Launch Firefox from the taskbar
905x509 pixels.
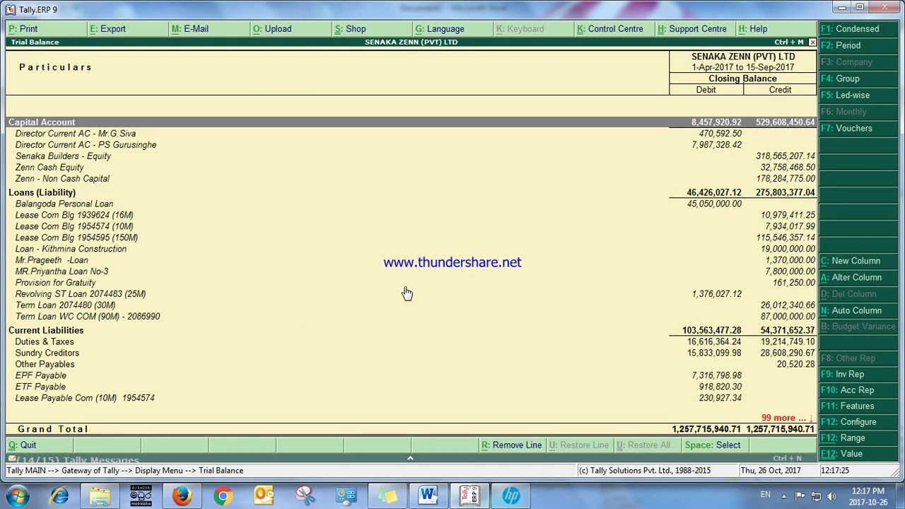(182, 496)
